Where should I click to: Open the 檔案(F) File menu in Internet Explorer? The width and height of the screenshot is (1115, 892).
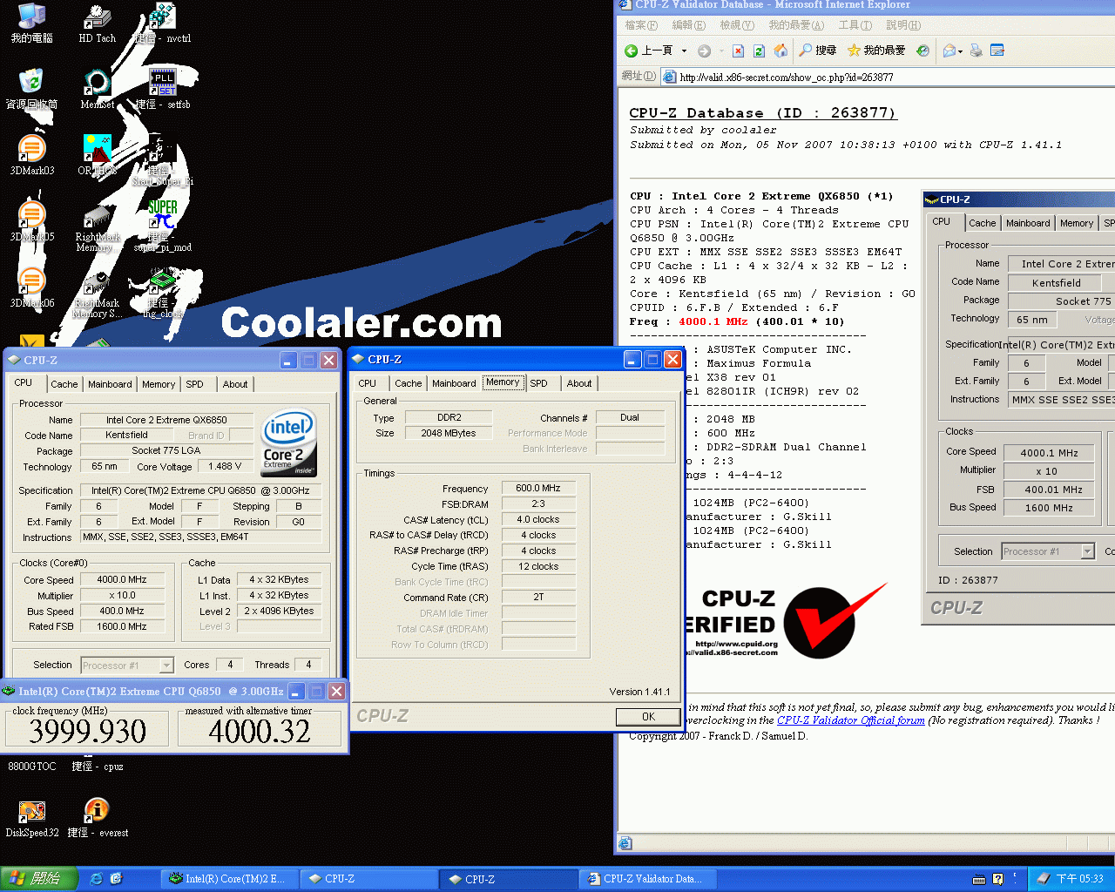tap(641, 25)
